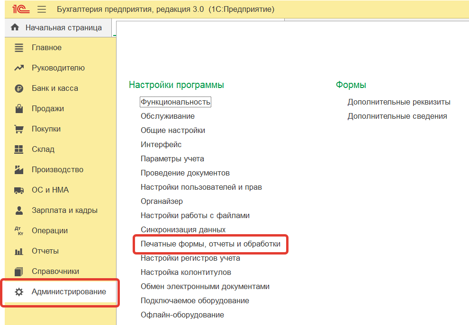Viewport: 469px width, 325px height.
Task: Open the Справочники section
Action: (x=55, y=271)
